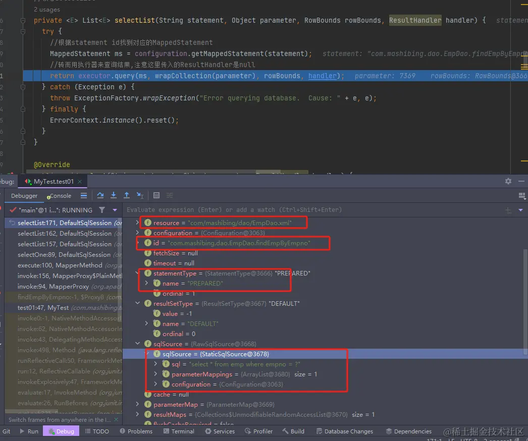Step into using the down-arrow icon
The width and height of the screenshot is (528, 441).
114,195
